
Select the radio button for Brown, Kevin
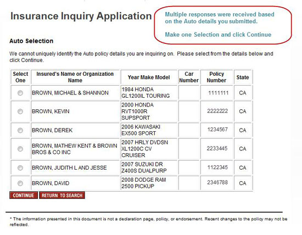tap(20, 111)
